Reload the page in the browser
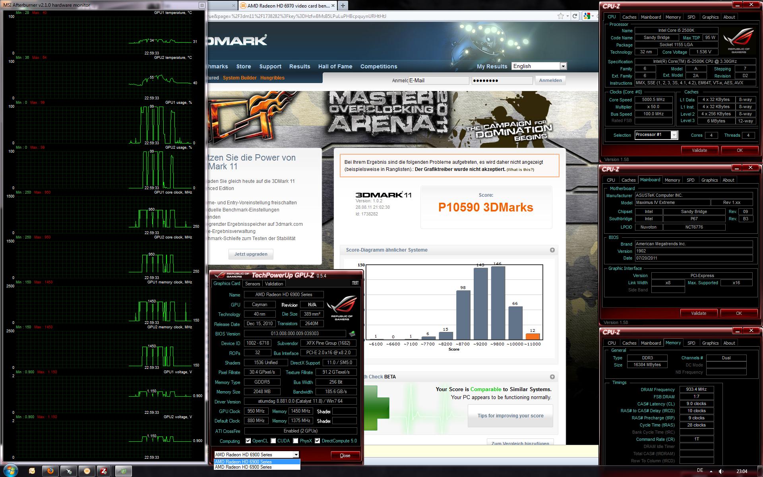Image resolution: width=763 pixels, height=477 pixels. [575, 16]
